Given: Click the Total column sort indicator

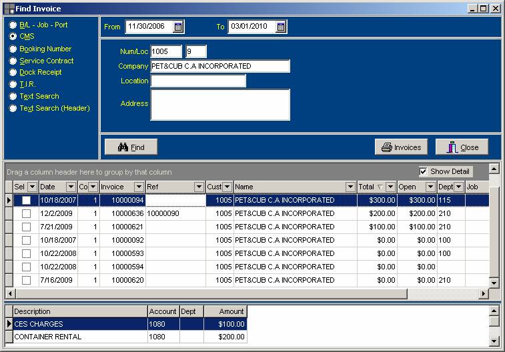Looking at the screenshot, I should [x=380, y=187].
